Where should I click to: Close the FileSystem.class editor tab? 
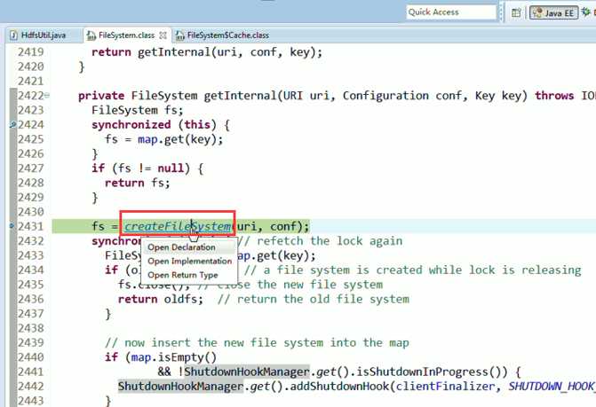[163, 35]
